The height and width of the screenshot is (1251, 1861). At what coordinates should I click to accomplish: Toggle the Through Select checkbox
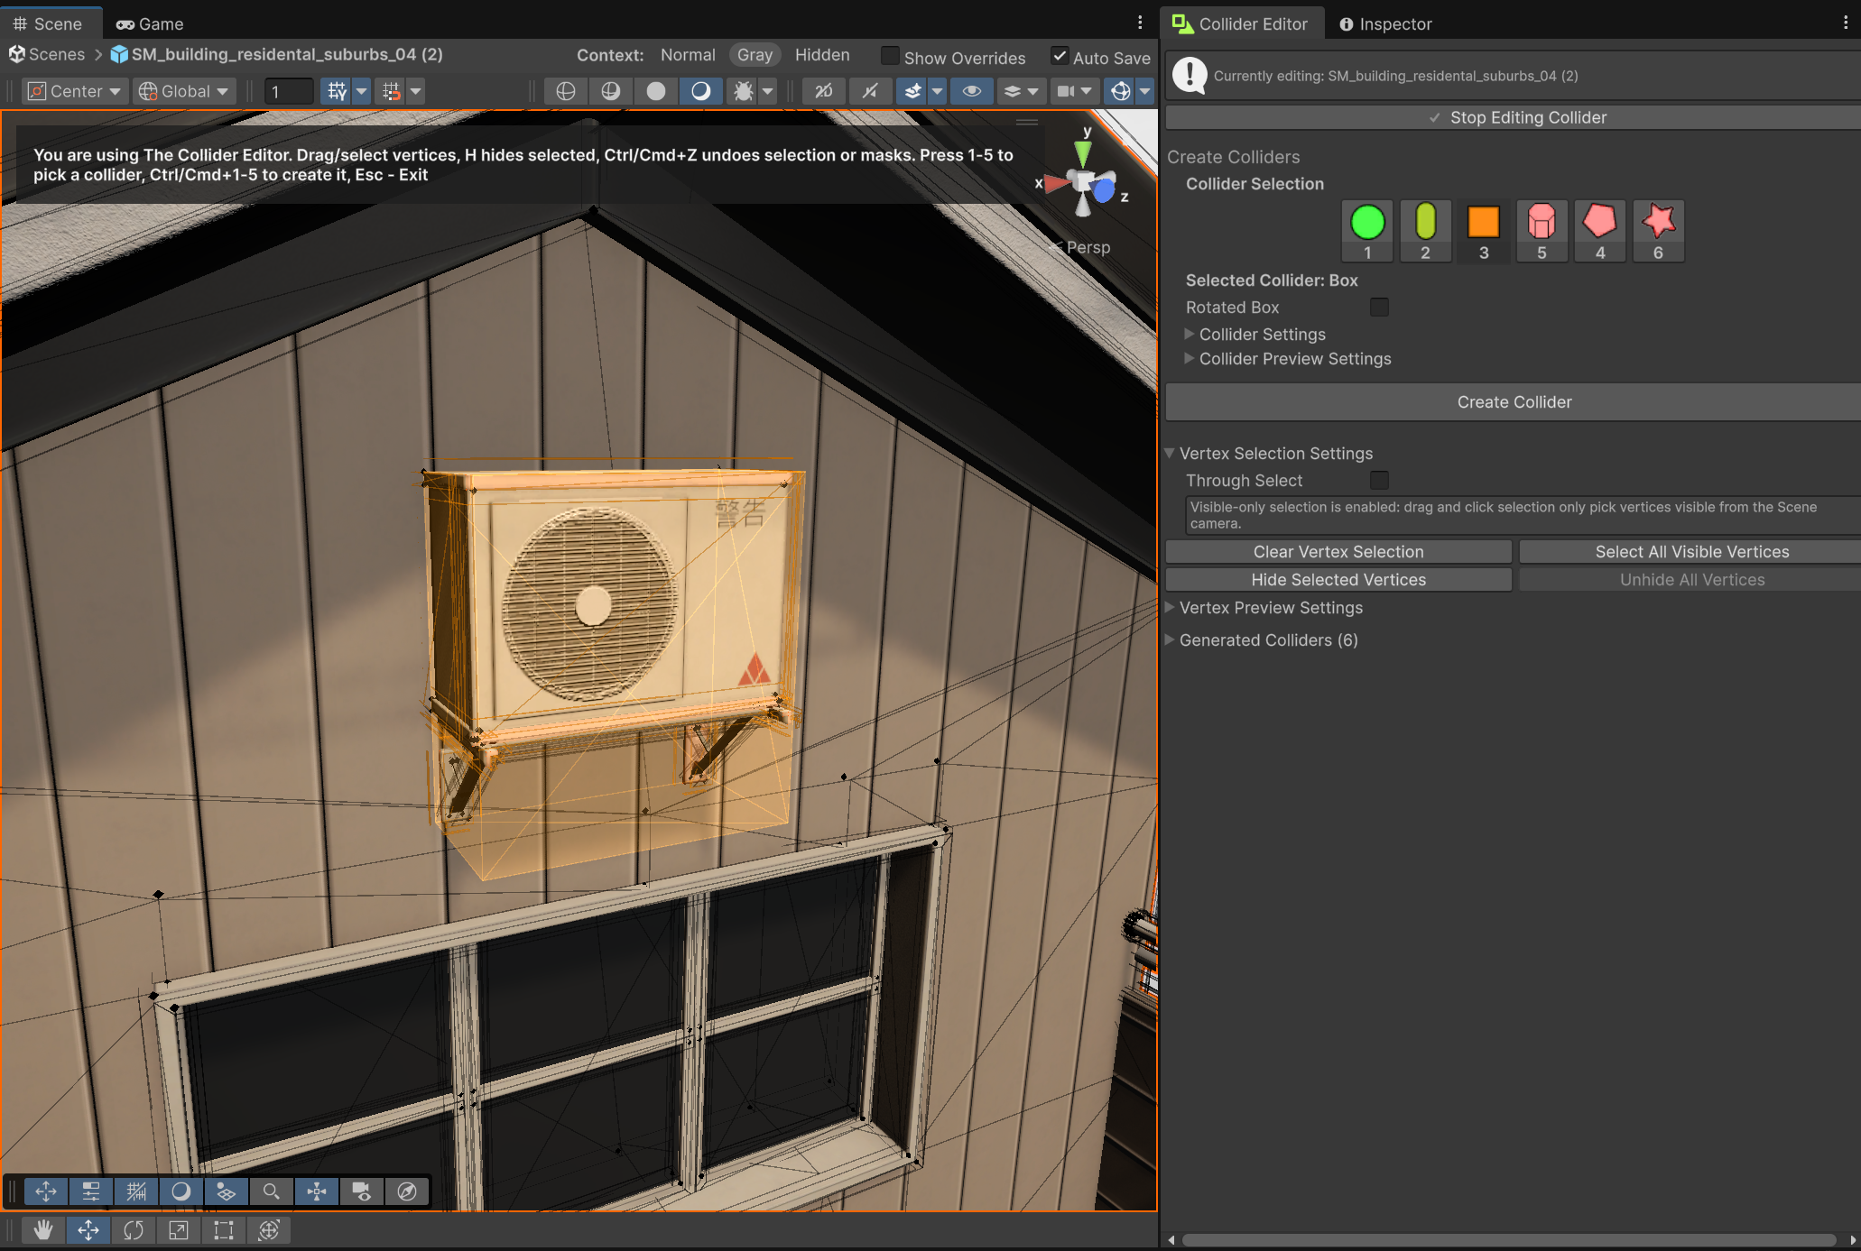[x=1379, y=481]
